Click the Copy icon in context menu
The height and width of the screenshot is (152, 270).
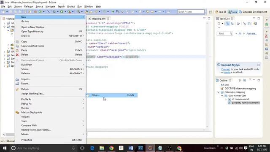coord(17,41)
